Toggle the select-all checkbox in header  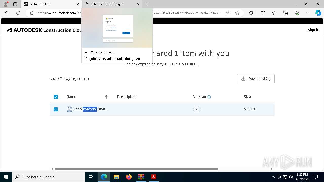[56, 97]
